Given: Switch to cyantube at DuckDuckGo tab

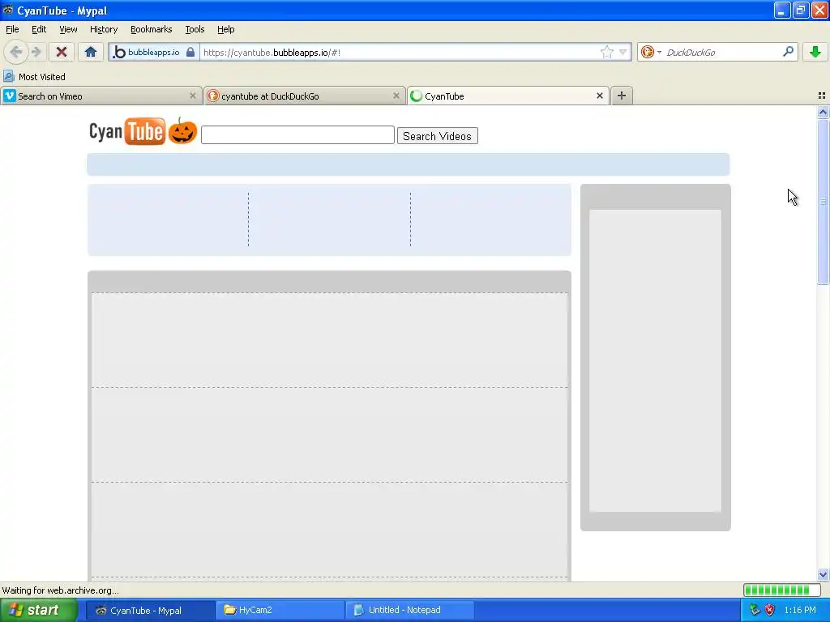Looking at the screenshot, I should pos(305,96).
